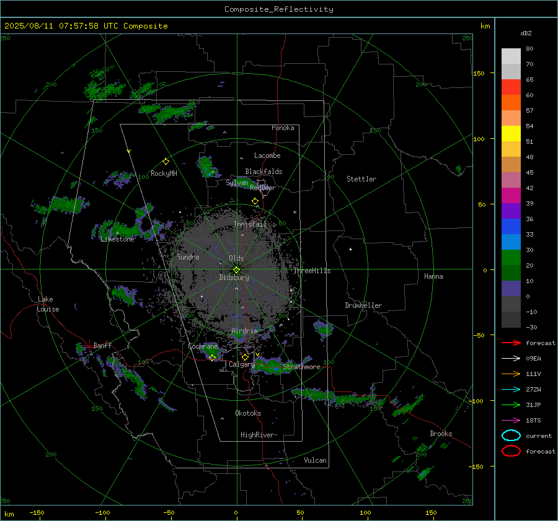Image resolution: width=558 pixels, height=521 pixels.
Task: Click the yellow diamond marker beside RockyMH
Action: [x=166, y=162]
